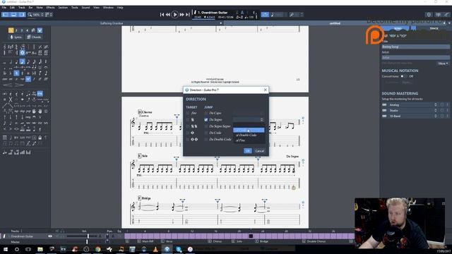Close the Direction dialog window
The image size is (452, 254).
pos(266,90)
